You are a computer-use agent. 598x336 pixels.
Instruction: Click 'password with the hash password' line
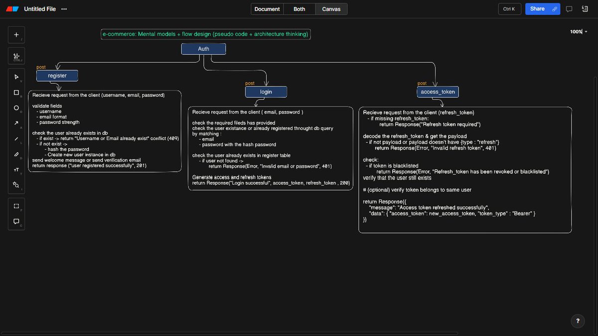pyautogui.click(x=237, y=145)
